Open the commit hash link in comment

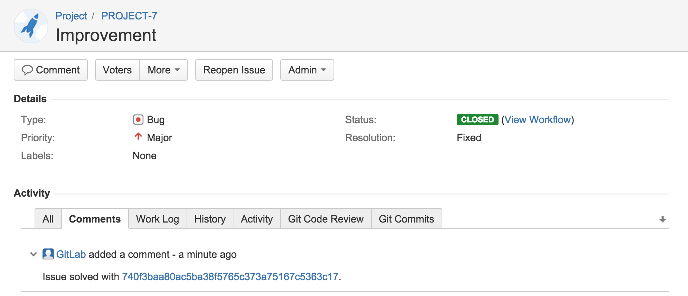[x=230, y=277]
